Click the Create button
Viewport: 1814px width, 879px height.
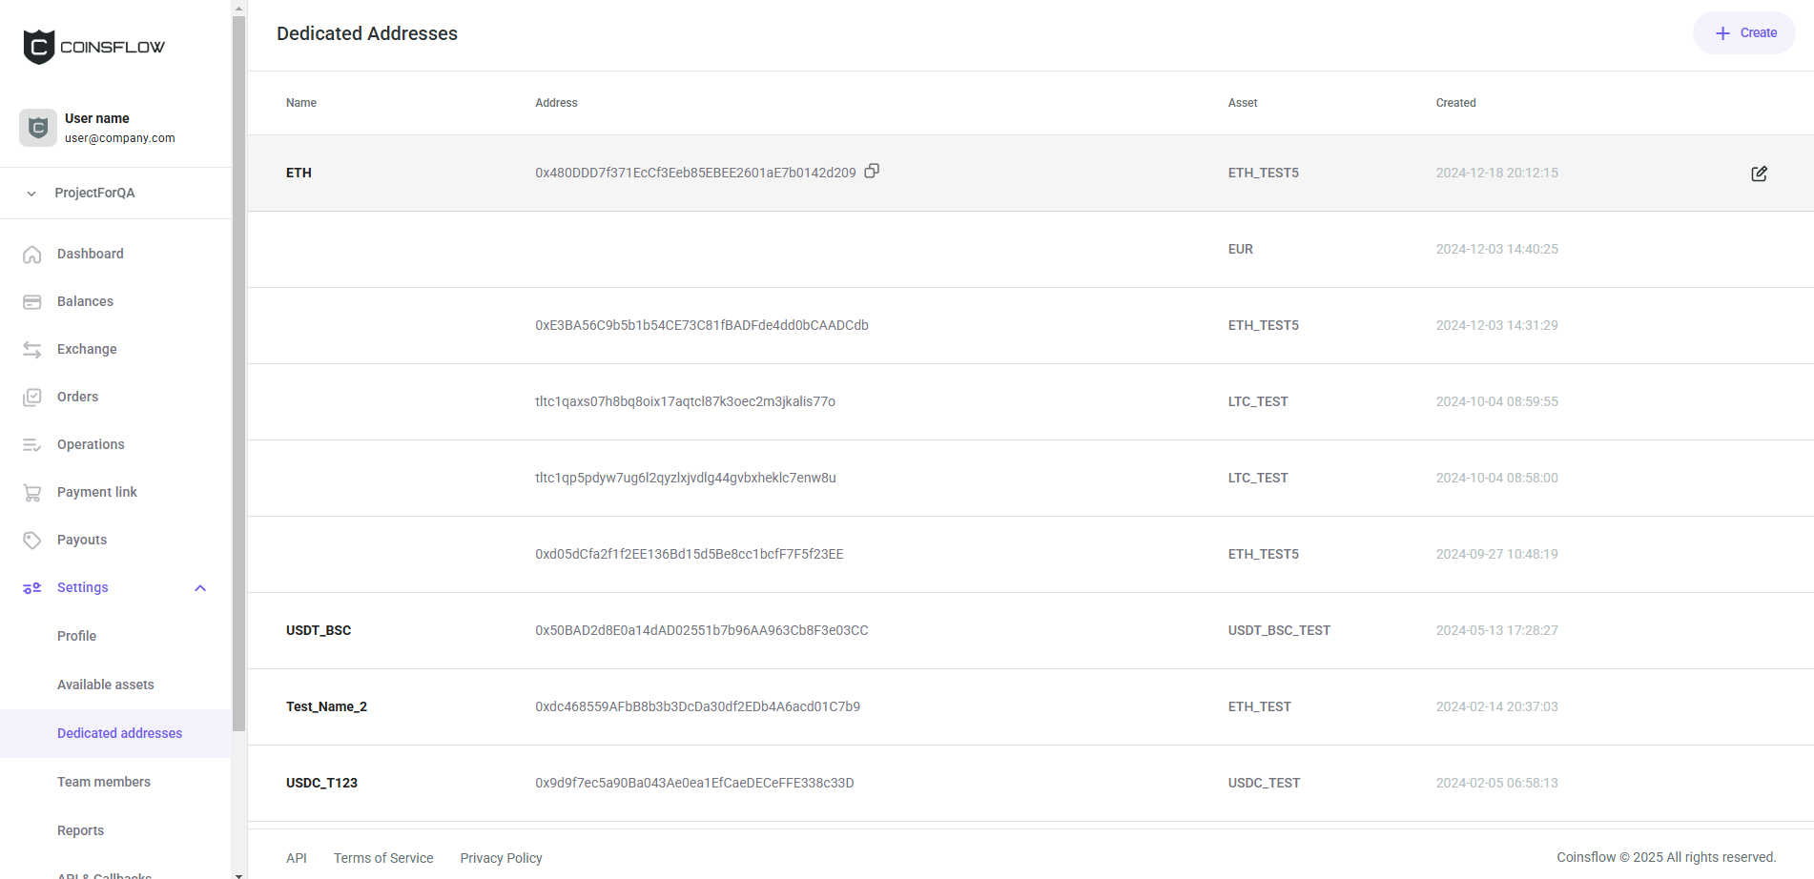click(1743, 32)
